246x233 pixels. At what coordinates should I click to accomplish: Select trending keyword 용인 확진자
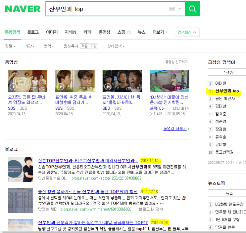[x=225, y=98]
